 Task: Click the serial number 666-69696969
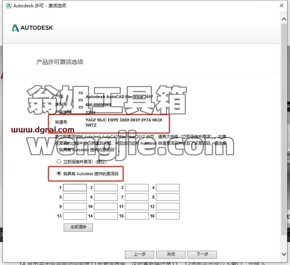tap(98, 105)
